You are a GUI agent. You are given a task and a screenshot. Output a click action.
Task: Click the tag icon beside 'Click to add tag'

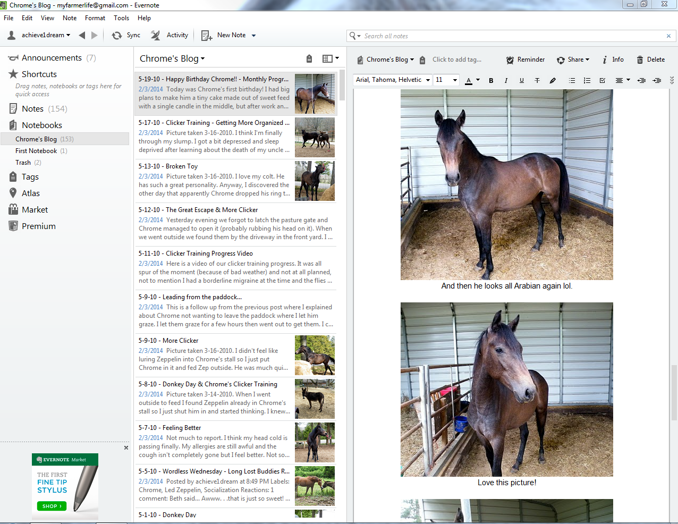click(422, 60)
